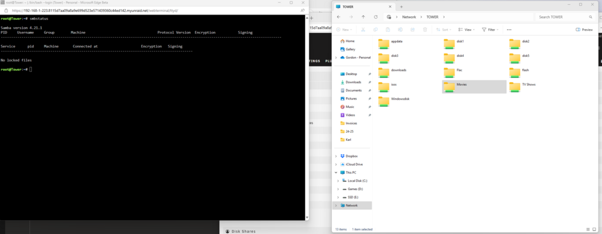This screenshot has width=602, height=234.
Task: Select SSD (E:) in sidebar
Action: 353,197
